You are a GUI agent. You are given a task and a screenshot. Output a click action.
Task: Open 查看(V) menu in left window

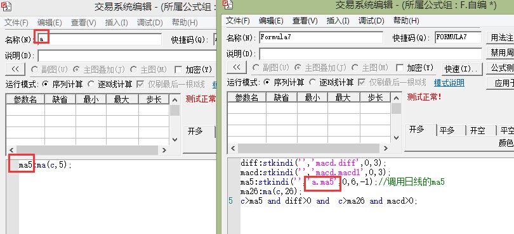pyautogui.click(x=84, y=23)
